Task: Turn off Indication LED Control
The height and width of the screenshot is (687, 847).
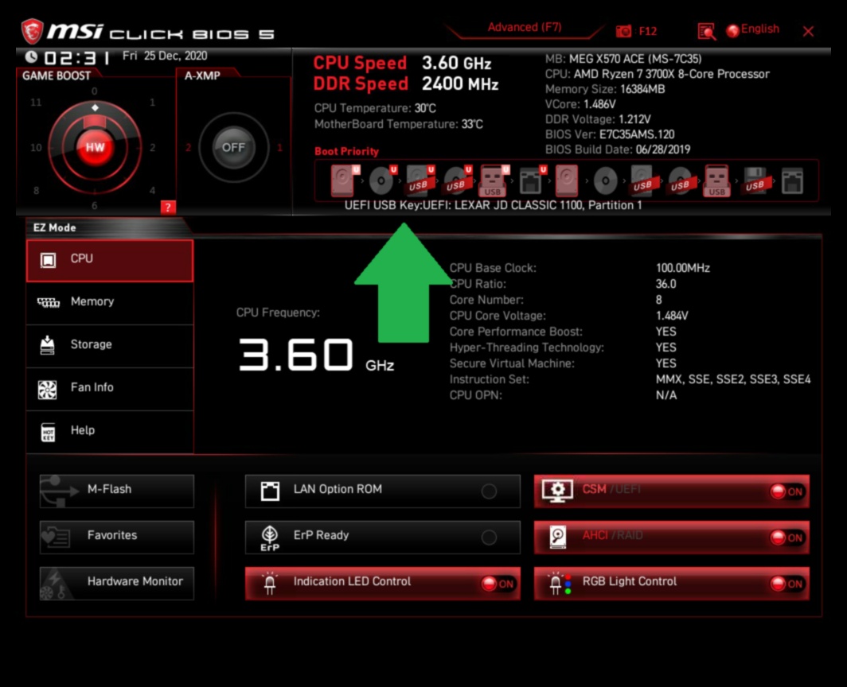Action: (x=498, y=584)
